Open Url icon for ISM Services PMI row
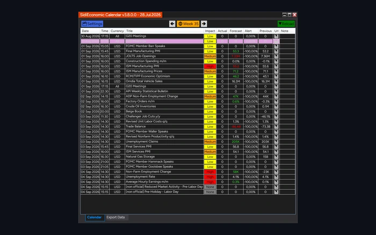 click(x=276, y=152)
